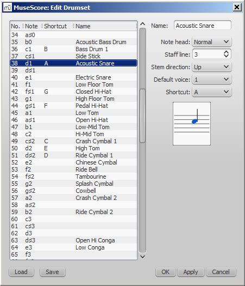The image size is (245, 286).
Task: Select the Low Conga row
Action: tap(74, 247)
